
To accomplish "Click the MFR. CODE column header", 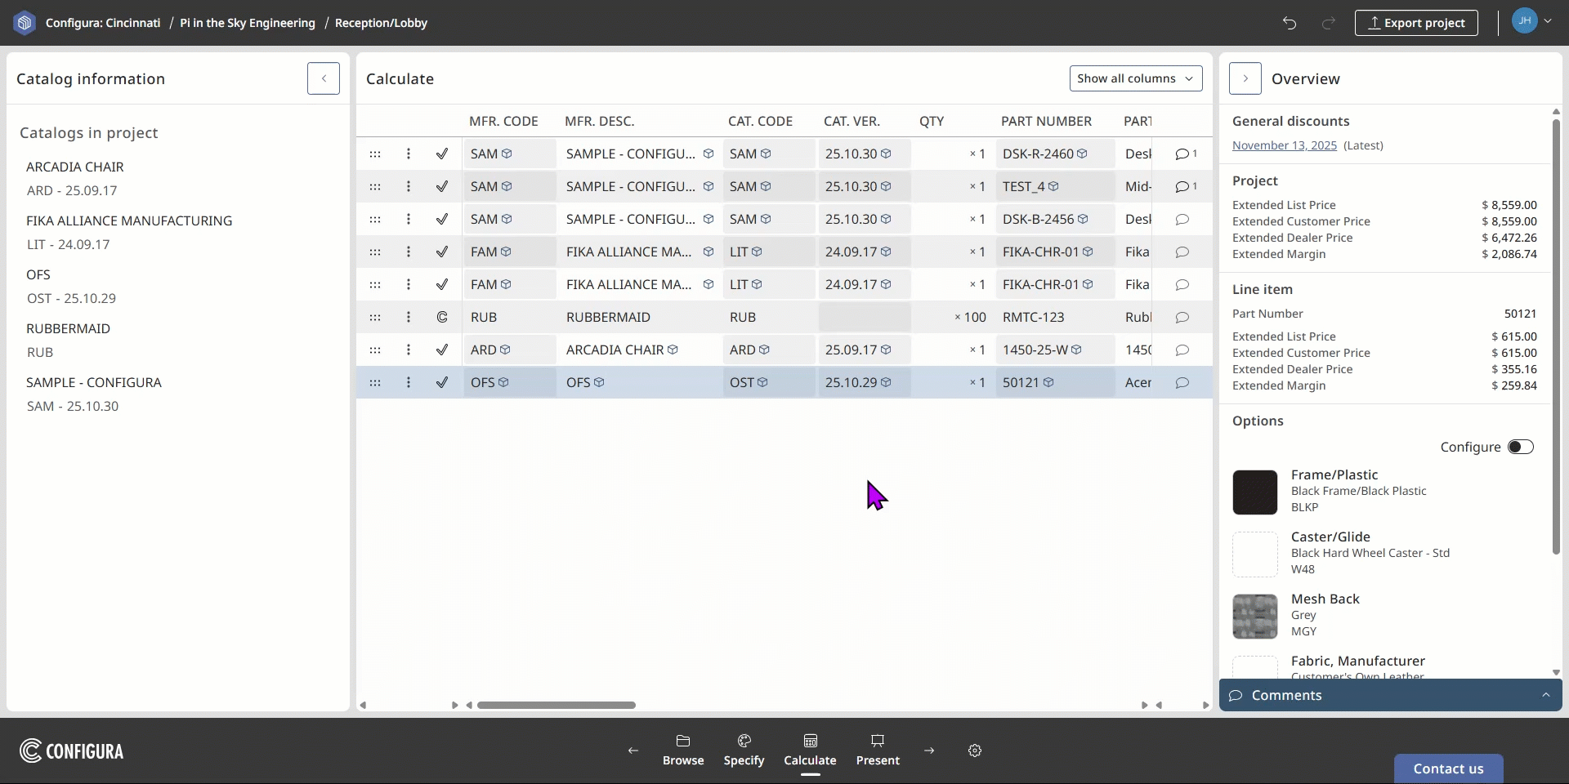I will (x=503, y=121).
